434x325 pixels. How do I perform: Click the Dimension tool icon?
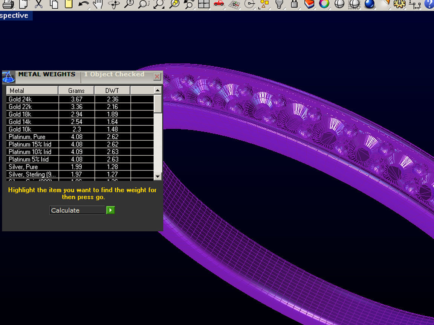tap(415, 5)
